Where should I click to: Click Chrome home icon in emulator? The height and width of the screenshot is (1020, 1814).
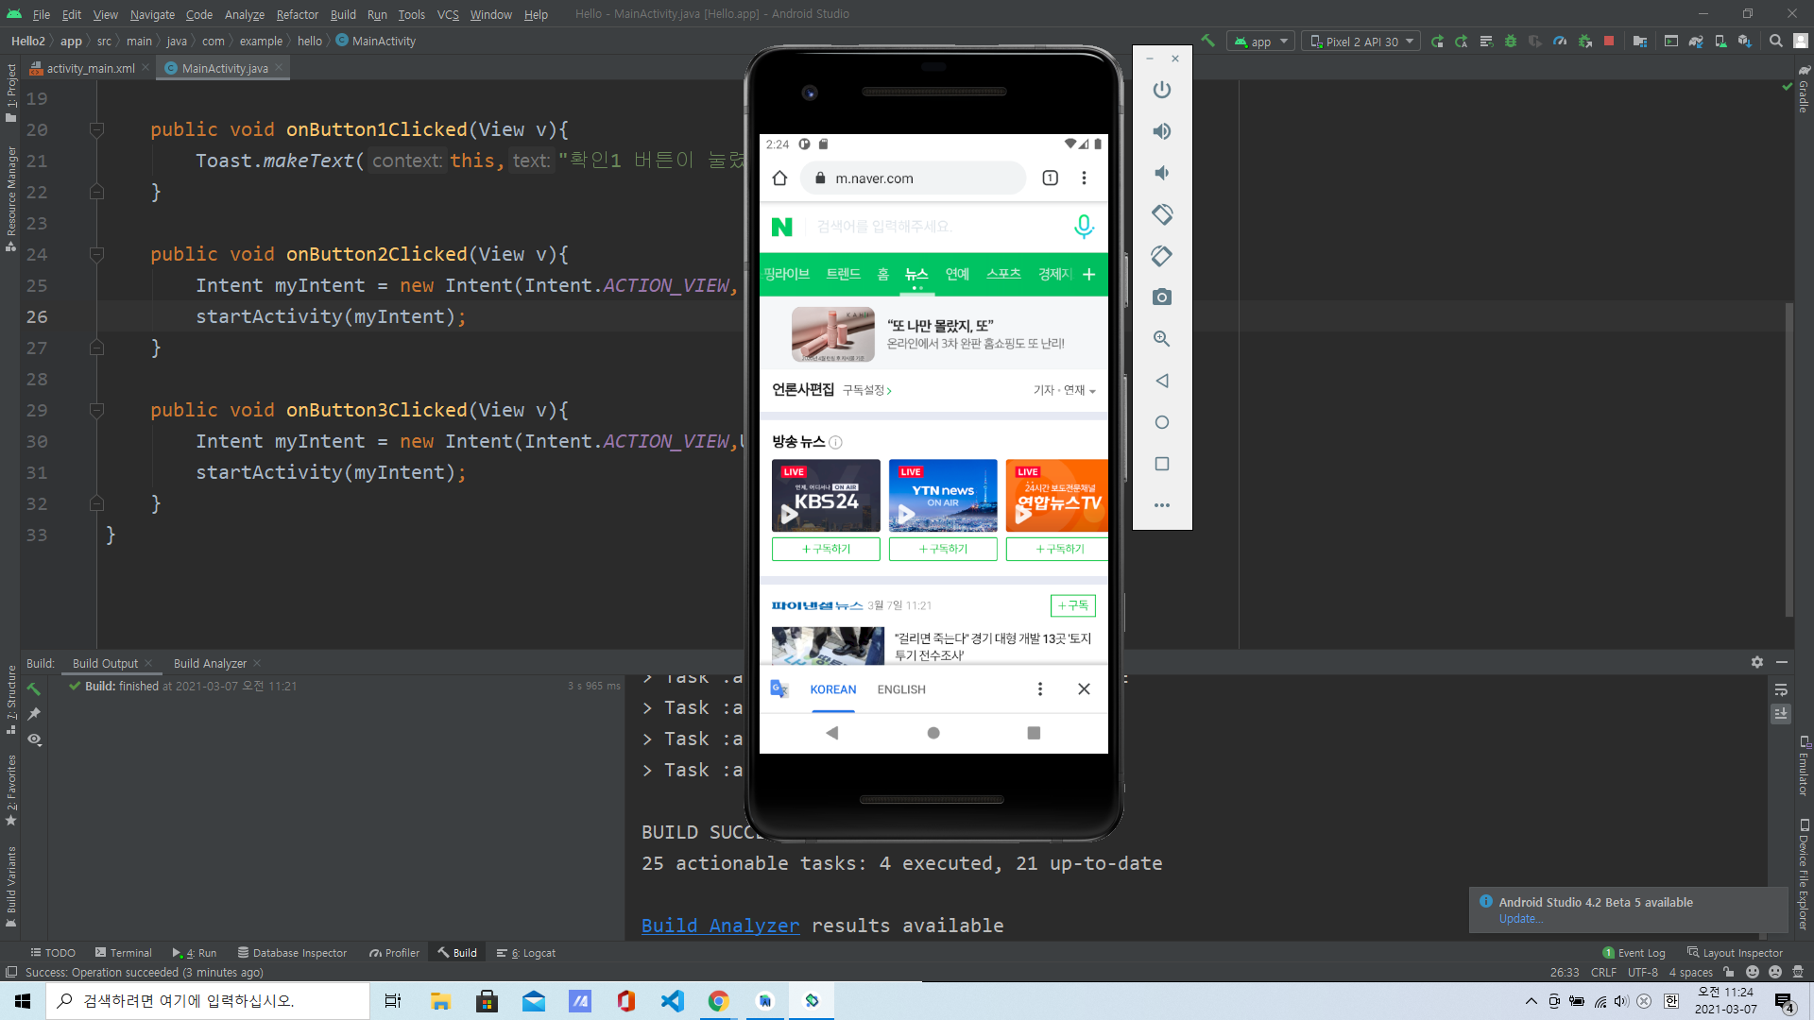tap(779, 178)
